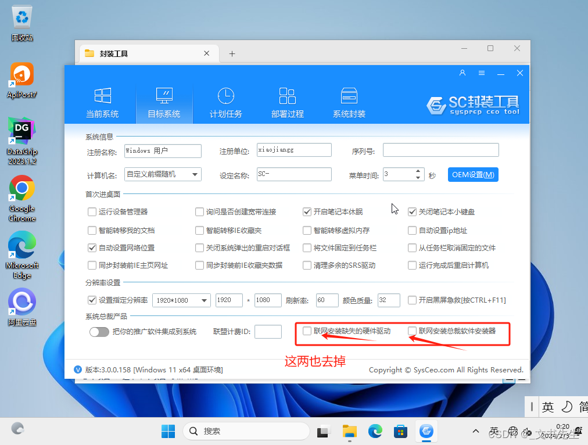Uncheck 关闭笔记本小键盘

coord(412,212)
